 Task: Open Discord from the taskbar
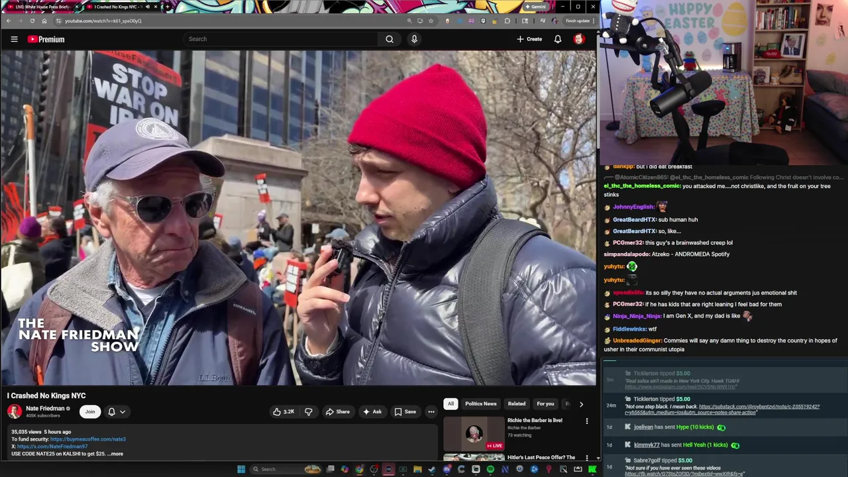tap(447, 469)
